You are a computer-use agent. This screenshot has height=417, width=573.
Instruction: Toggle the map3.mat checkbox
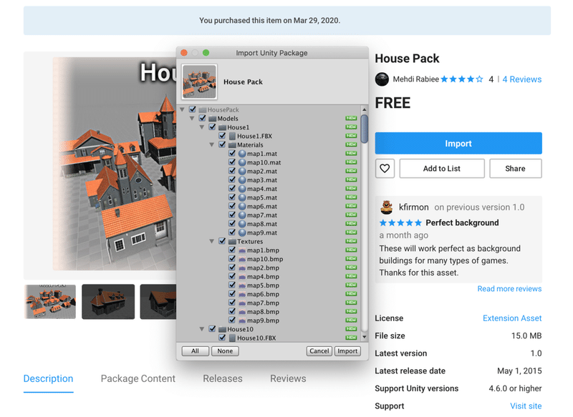[232, 180]
